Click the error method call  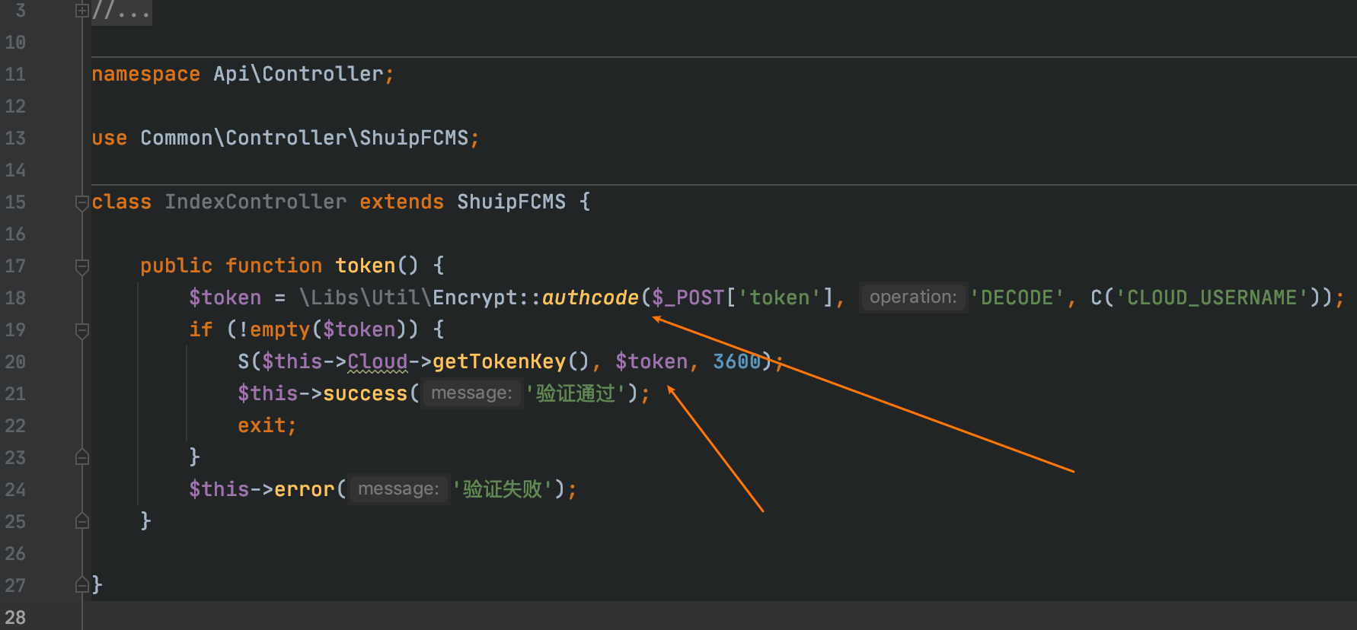coord(304,489)
